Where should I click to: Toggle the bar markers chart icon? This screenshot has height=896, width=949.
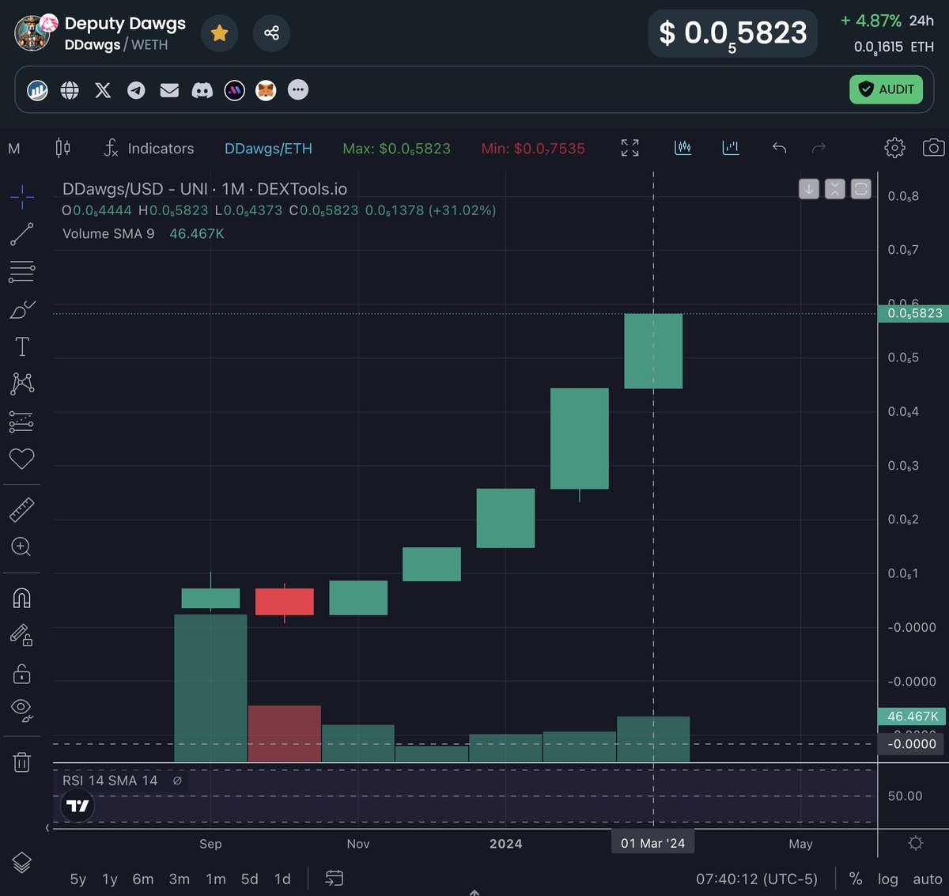tap(731, 148)
